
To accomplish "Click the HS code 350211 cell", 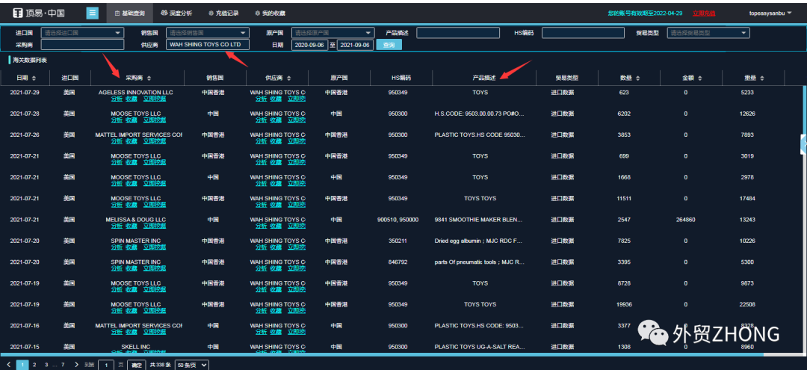I will coord(398,241).
